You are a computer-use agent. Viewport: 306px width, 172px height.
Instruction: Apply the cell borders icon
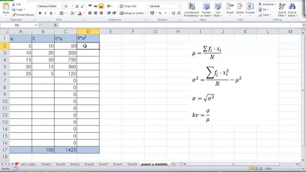pos(62,13)
